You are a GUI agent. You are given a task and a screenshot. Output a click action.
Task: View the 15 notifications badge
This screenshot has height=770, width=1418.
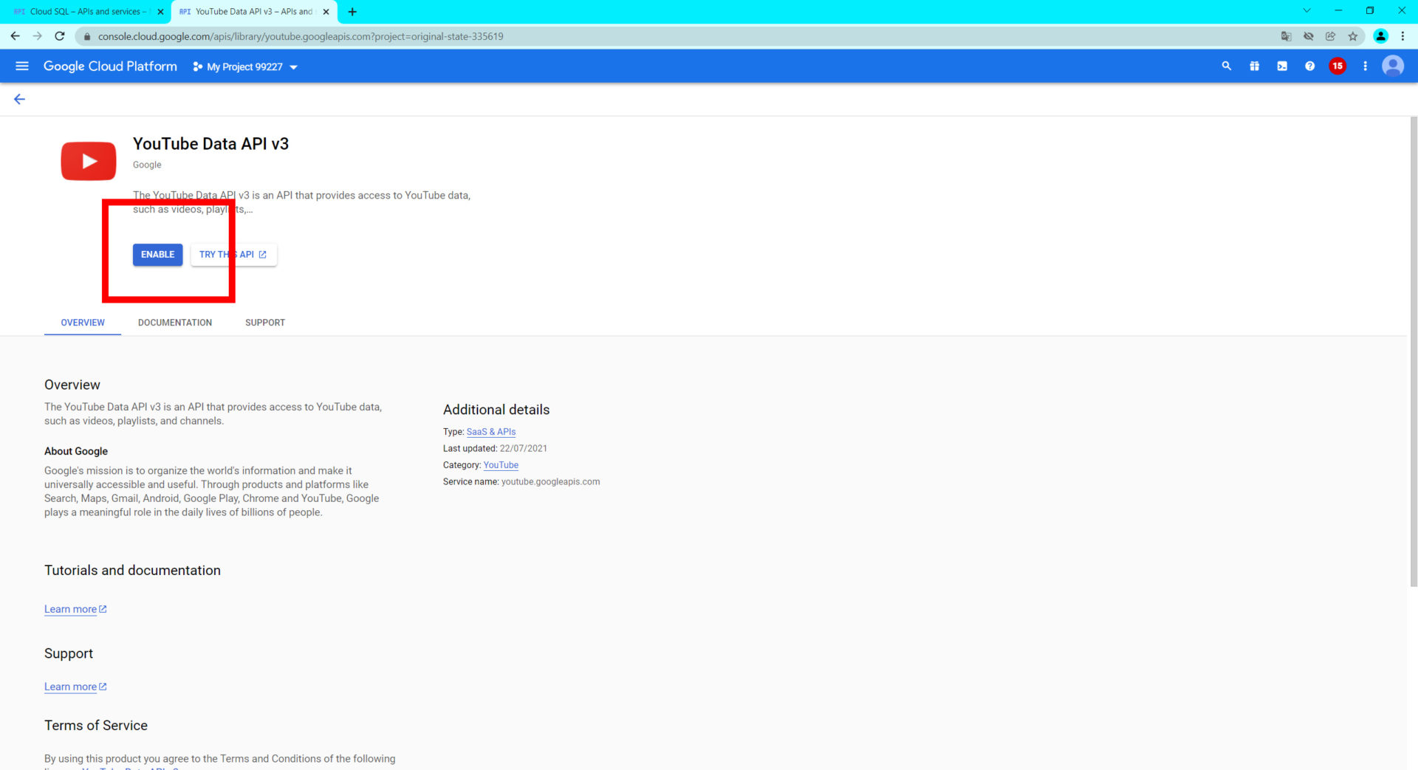(x=1337, y=66)
